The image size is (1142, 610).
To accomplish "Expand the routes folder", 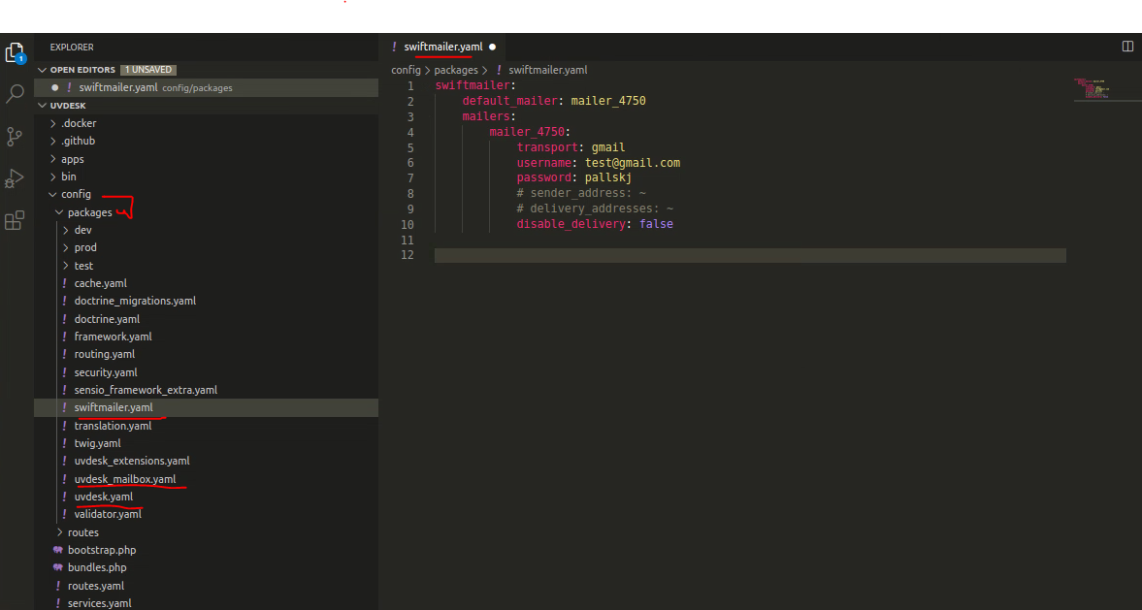I will 59,532.
